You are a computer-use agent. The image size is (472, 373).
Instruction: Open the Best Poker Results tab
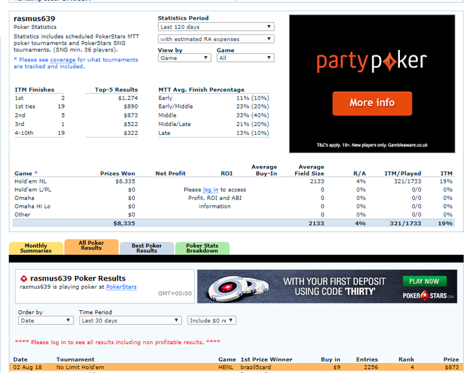(146, 248)
